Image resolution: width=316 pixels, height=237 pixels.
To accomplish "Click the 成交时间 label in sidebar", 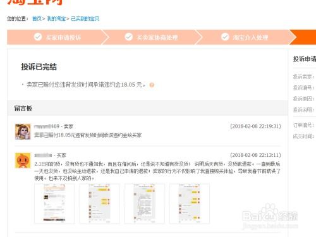I will coord(303,137).
